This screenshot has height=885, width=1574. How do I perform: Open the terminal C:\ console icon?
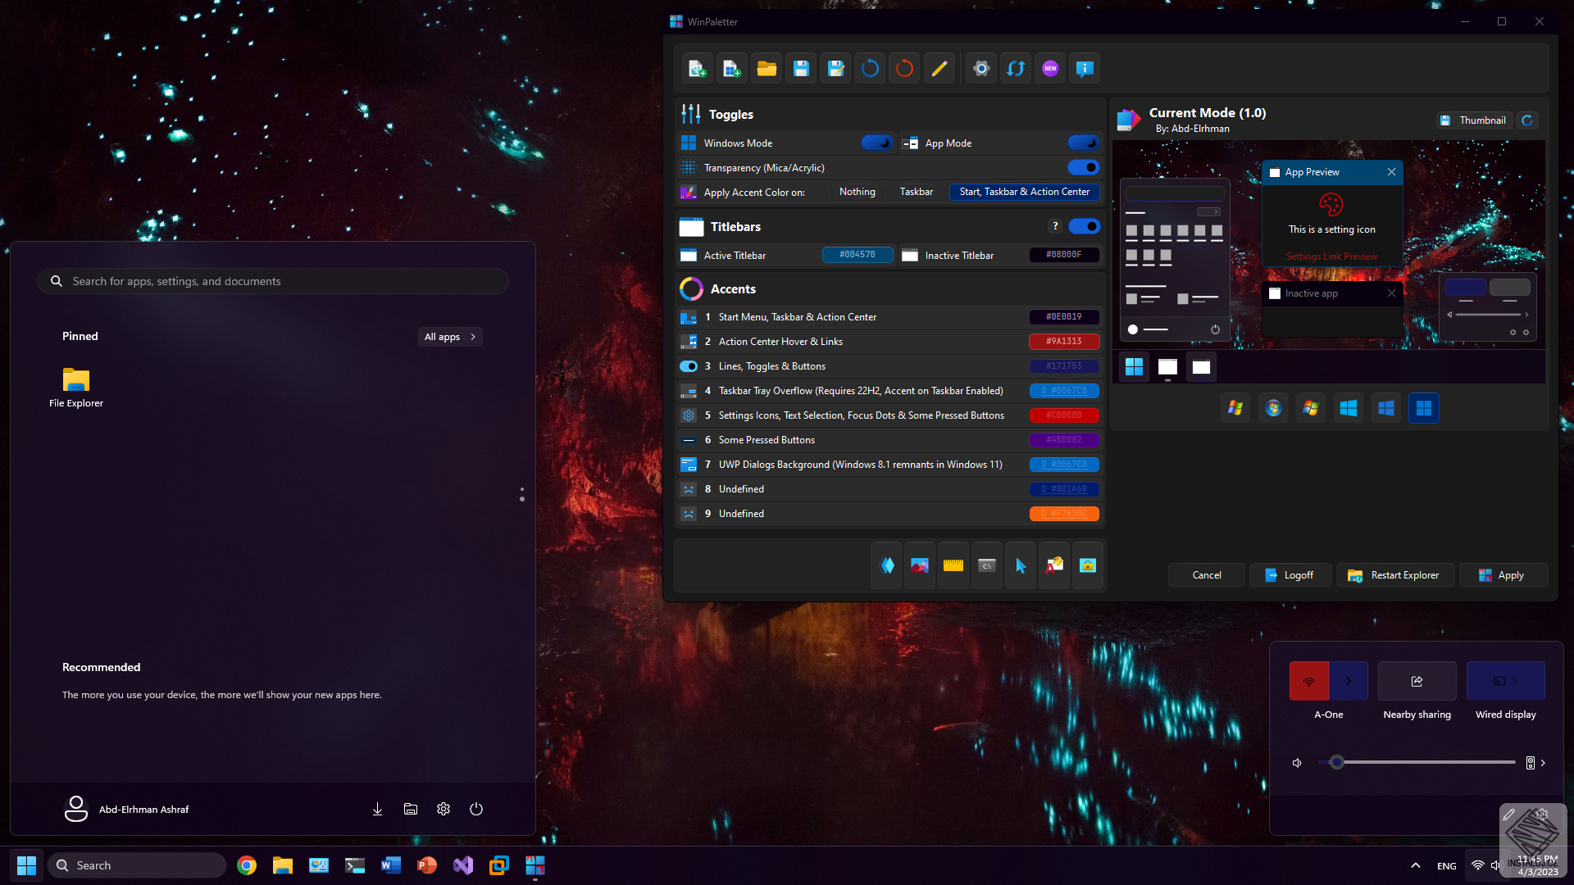(987, 565)
